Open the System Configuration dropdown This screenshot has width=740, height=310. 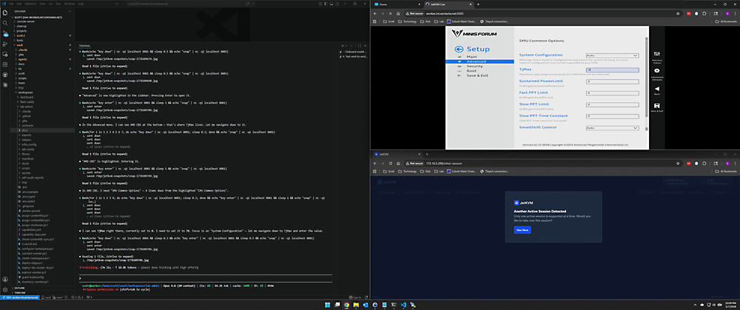(x=612, y=55)
